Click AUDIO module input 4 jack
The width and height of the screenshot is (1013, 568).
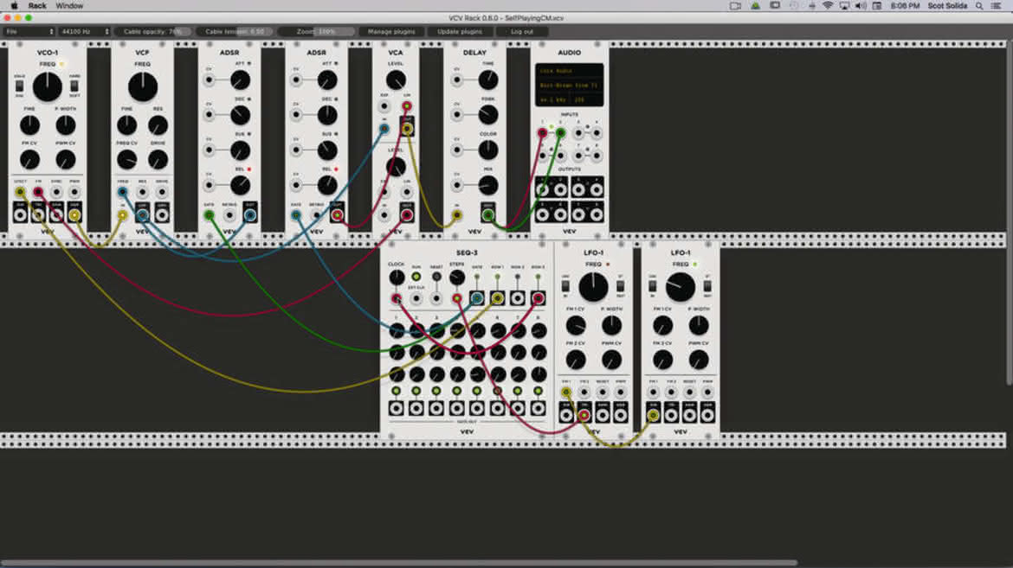pos(597,133)
